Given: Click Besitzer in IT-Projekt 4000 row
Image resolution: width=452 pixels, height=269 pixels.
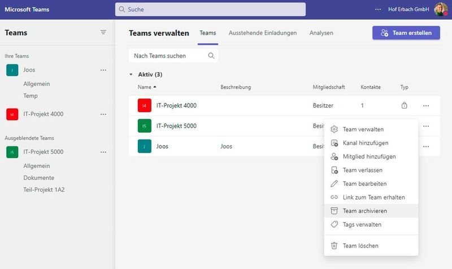Looking at the screenshot, I should coord(323,106).
